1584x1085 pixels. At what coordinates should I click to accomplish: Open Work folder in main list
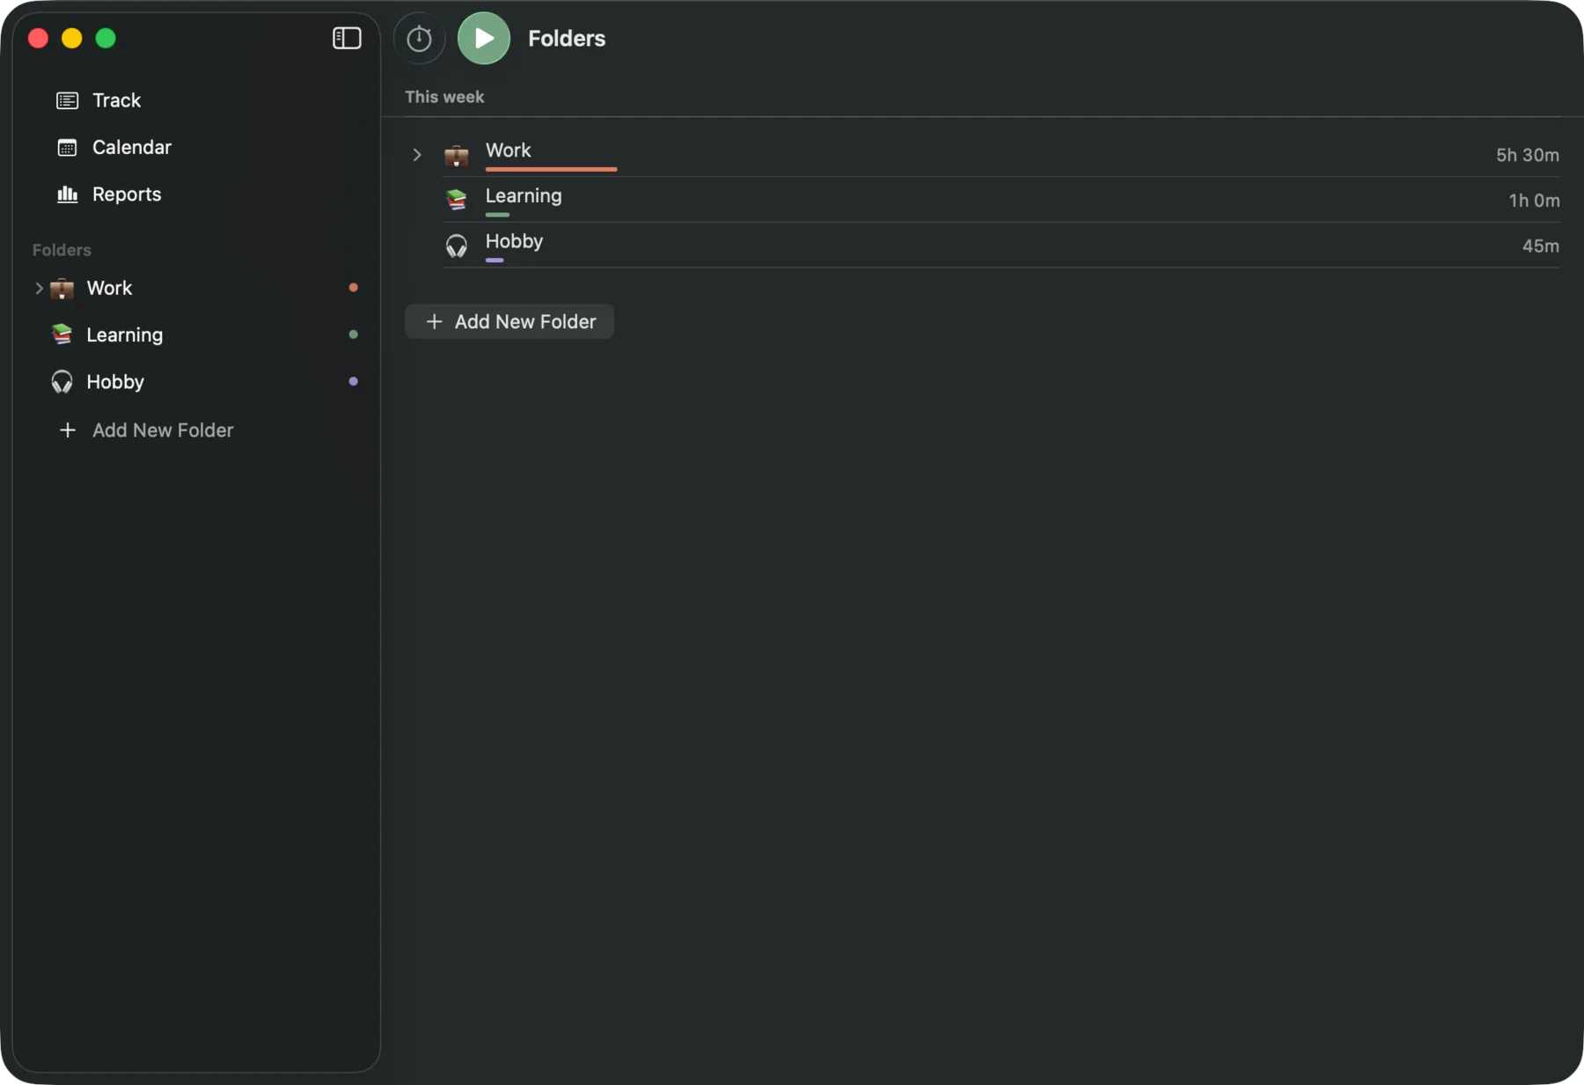tap(508, 150)
